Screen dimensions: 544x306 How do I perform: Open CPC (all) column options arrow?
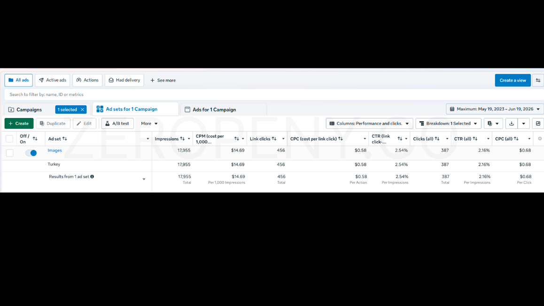pos(529,139)
